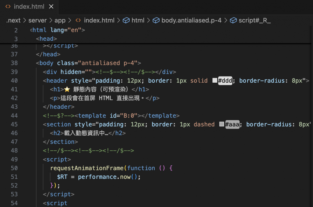Click $RT = performance.now() statement
This screenshot has height=207, width=313.
pos(99,177)
